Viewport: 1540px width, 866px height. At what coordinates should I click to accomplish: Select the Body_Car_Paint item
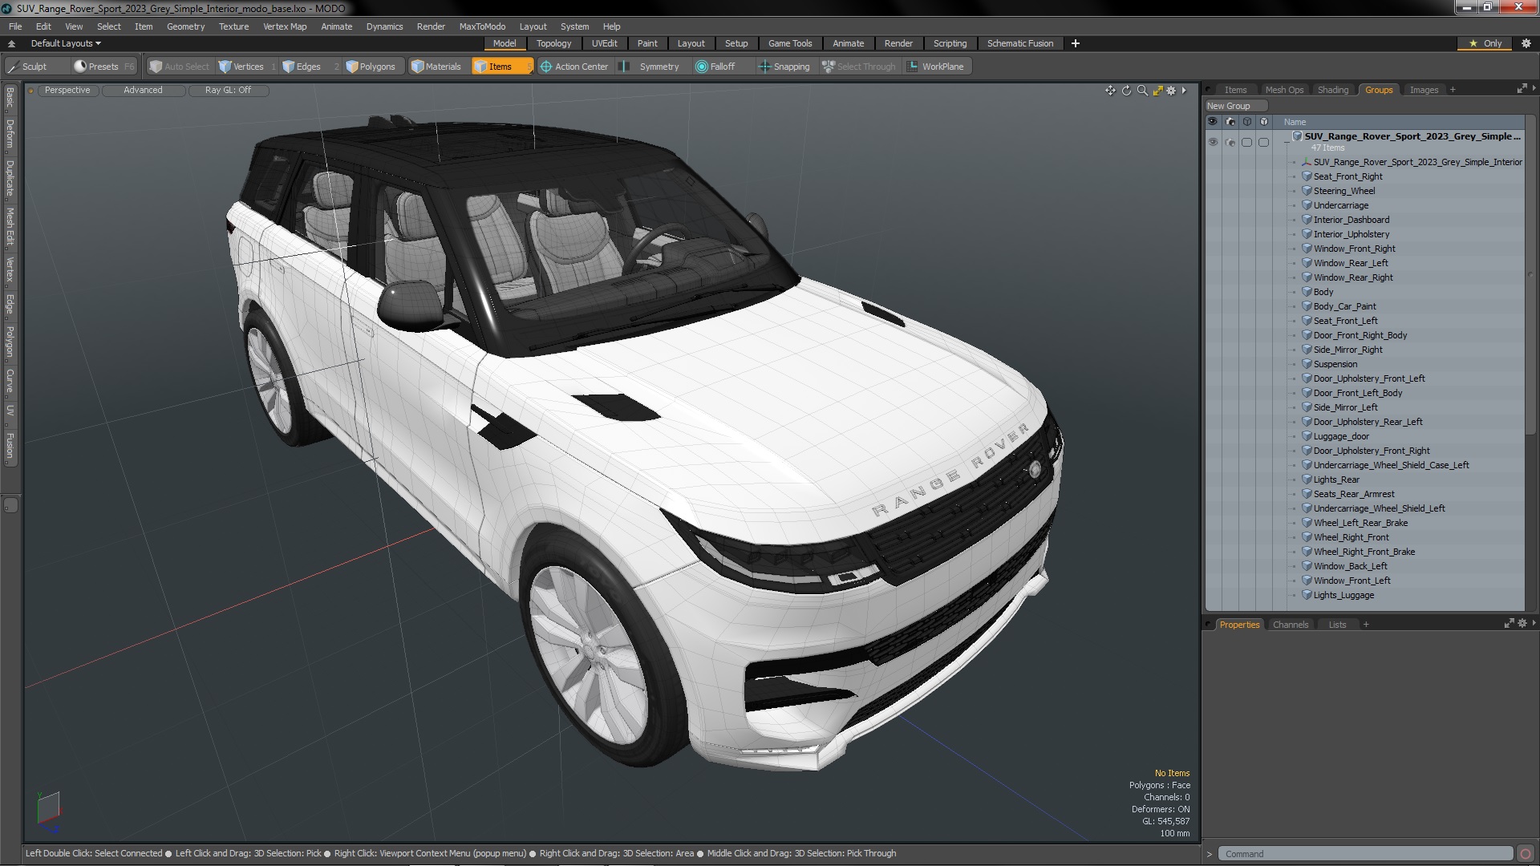[x=1344, y=306]
